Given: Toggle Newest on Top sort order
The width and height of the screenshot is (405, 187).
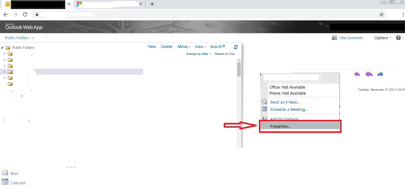Looking at the screenshot, I should click(224, 54).
